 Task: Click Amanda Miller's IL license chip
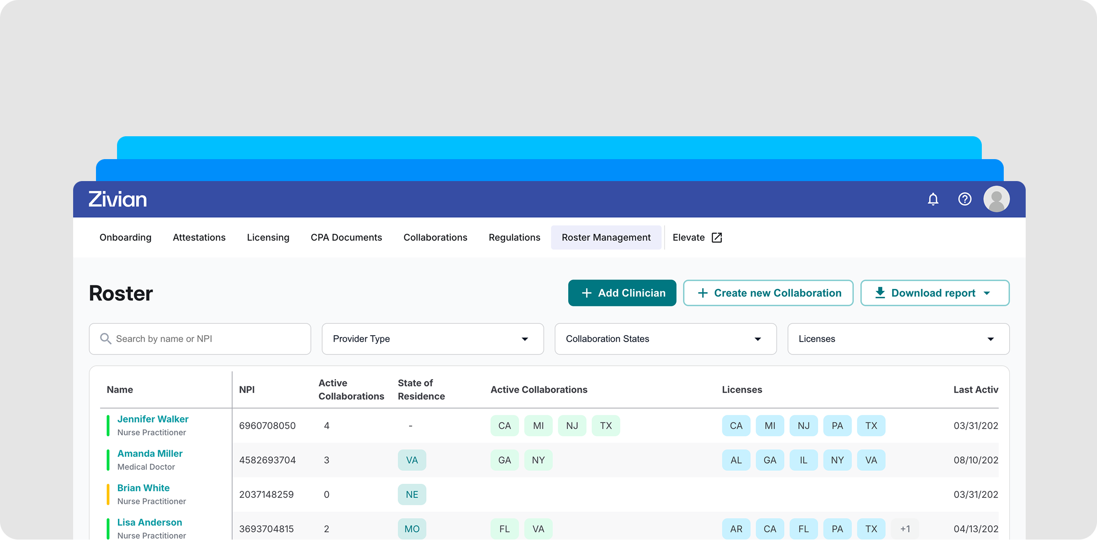coord(804,460)
